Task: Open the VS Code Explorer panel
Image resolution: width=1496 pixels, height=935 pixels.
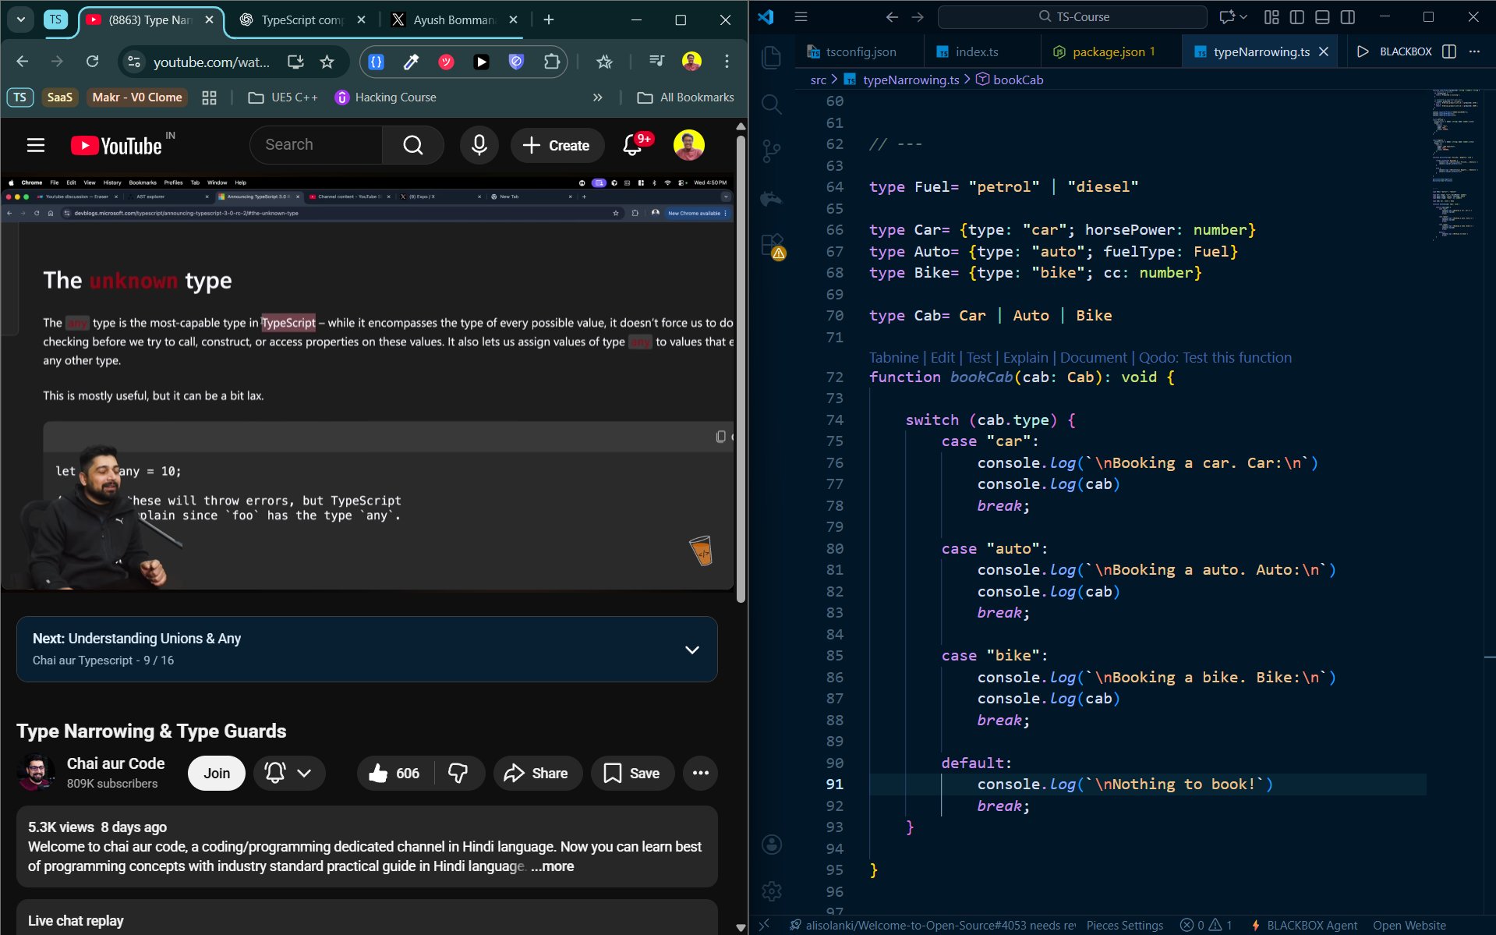Action: tap(771, 57)
